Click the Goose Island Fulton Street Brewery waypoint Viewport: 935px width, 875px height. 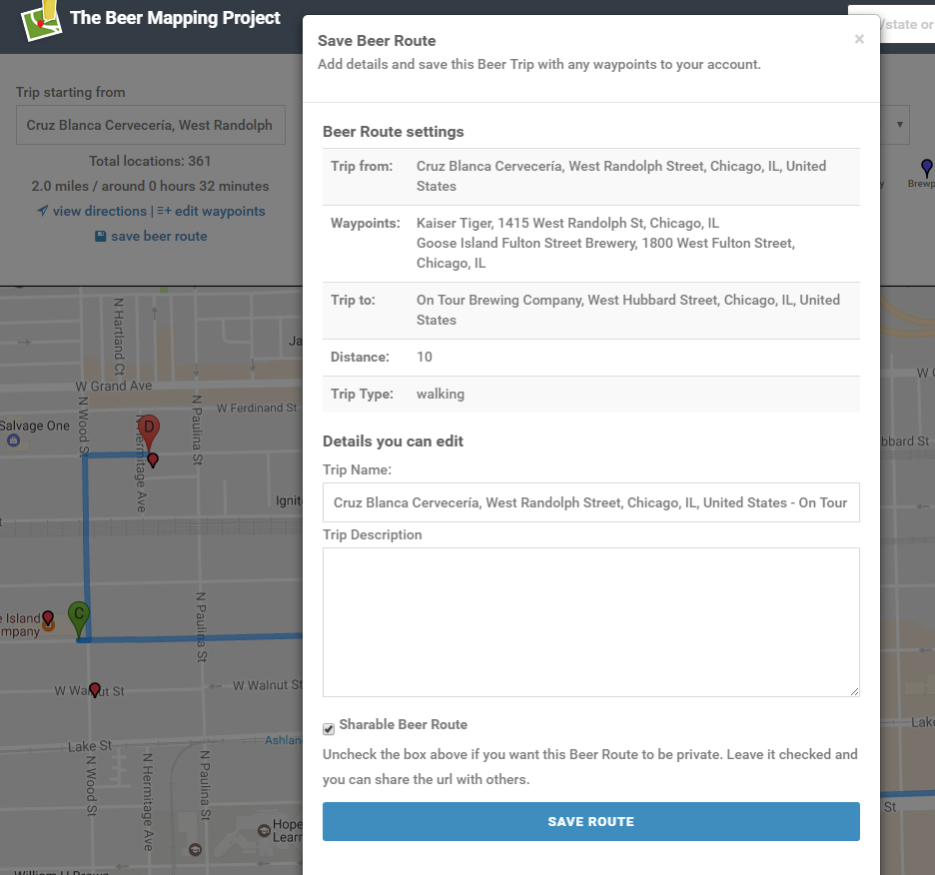click(605, 253)
